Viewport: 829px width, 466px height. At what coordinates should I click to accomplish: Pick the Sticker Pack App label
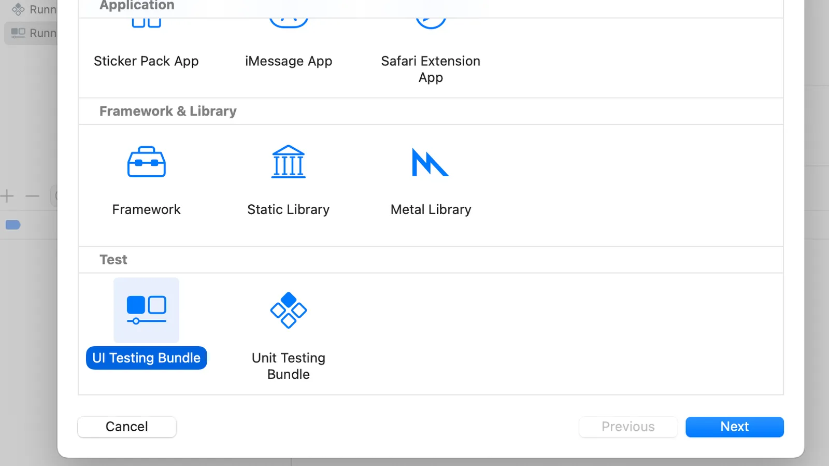(146, 61)
